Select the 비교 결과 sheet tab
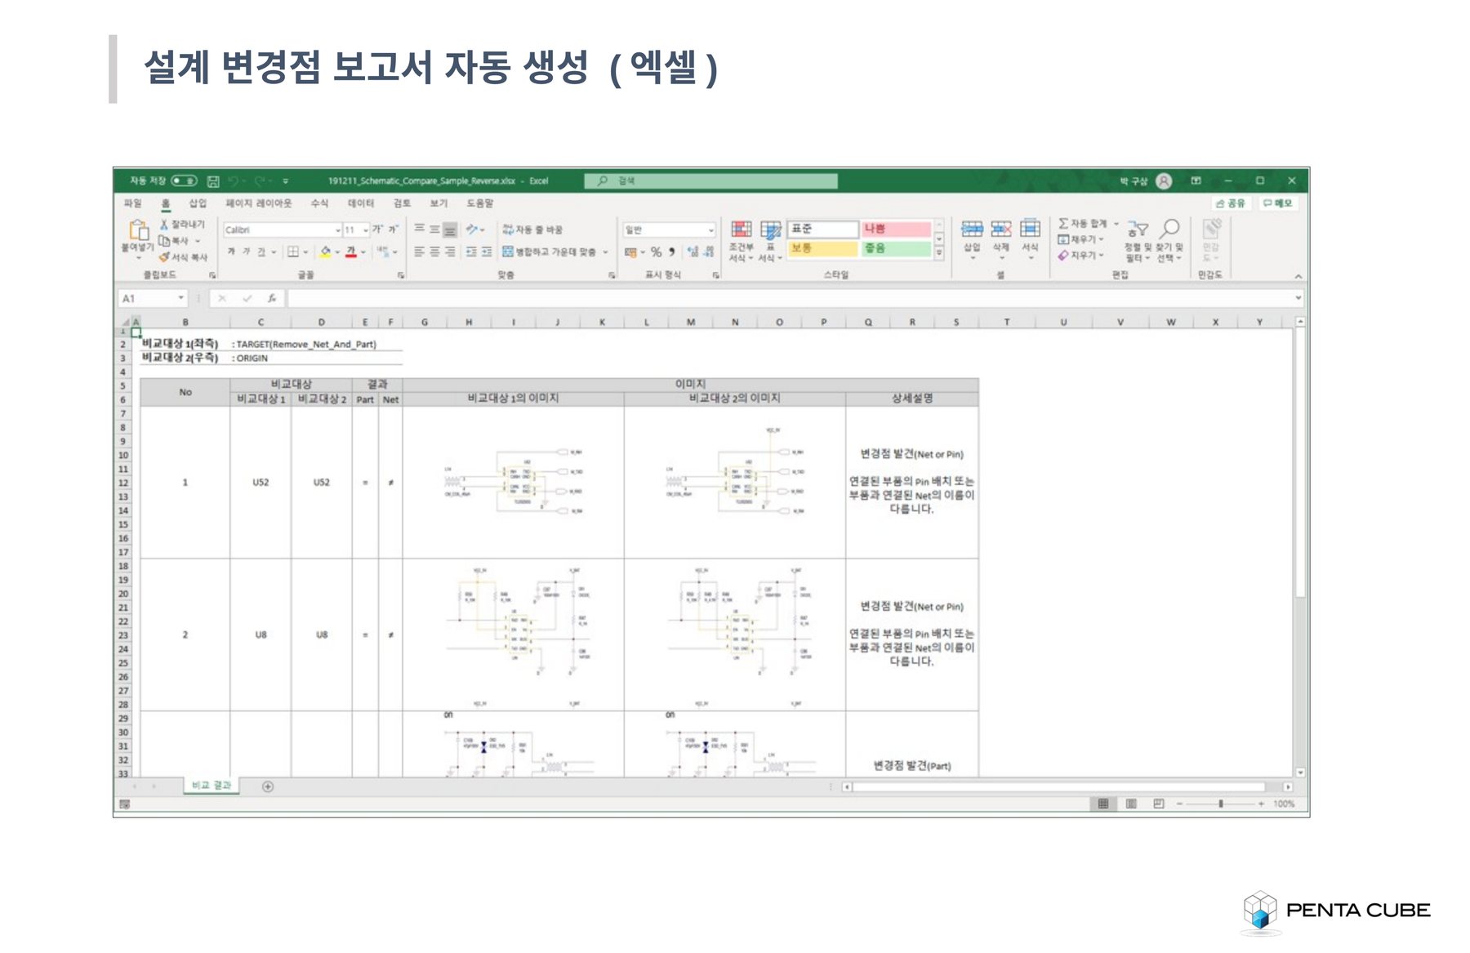 (x=212, y=786)
